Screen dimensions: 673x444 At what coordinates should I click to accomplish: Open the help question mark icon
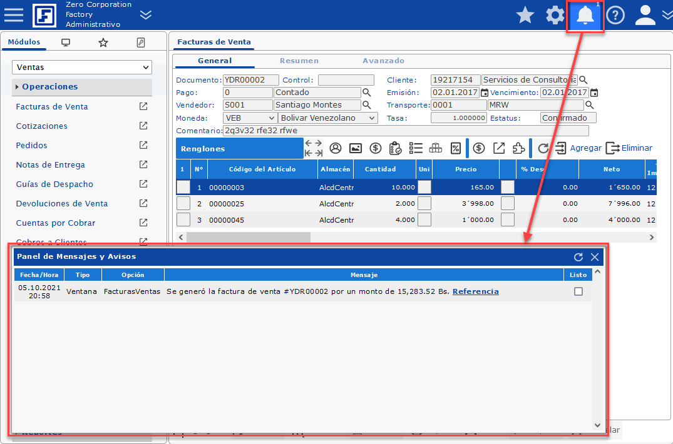pyautogui.click(x=615, y=16)
